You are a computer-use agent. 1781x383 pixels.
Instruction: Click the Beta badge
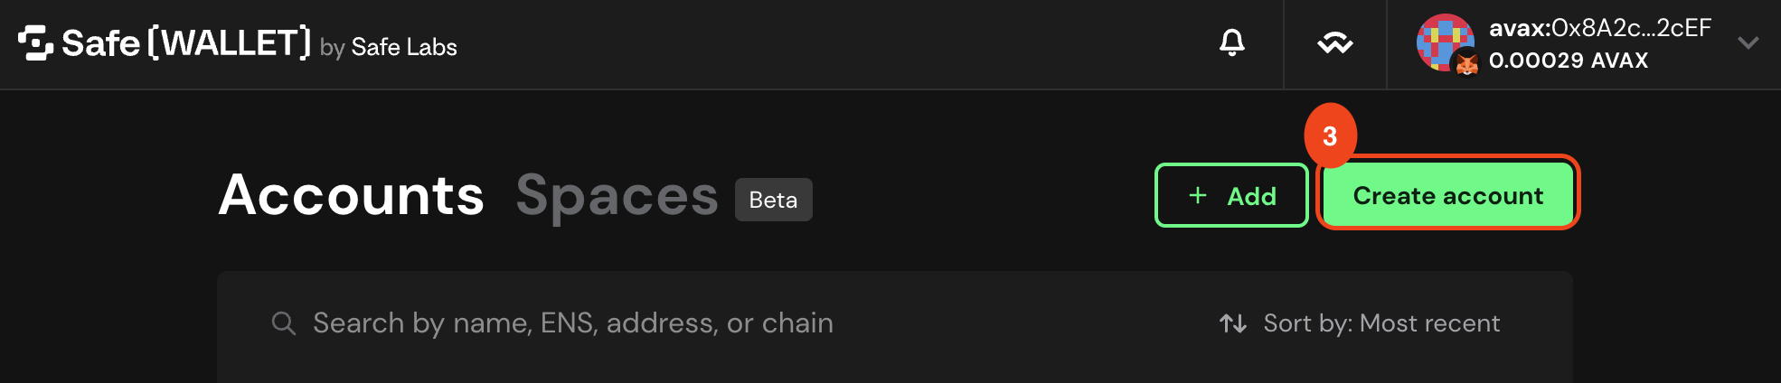click(x=774, y=200)
